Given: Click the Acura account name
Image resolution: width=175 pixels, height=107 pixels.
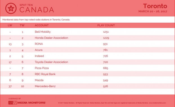Looking at the screenshot, I should 39,50.
